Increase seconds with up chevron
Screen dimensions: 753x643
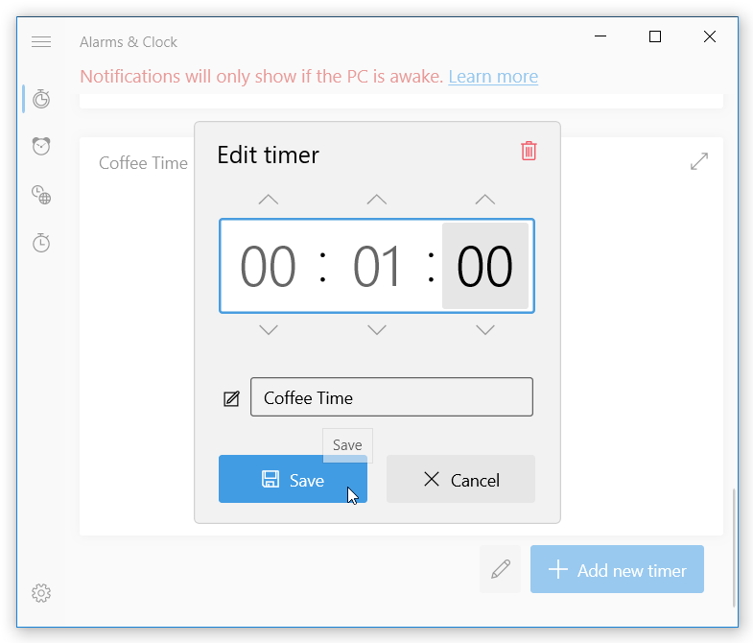tap(485, 200)
